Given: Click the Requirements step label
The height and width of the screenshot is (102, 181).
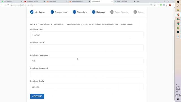Looking at the screenshot, I should [61, 12].
